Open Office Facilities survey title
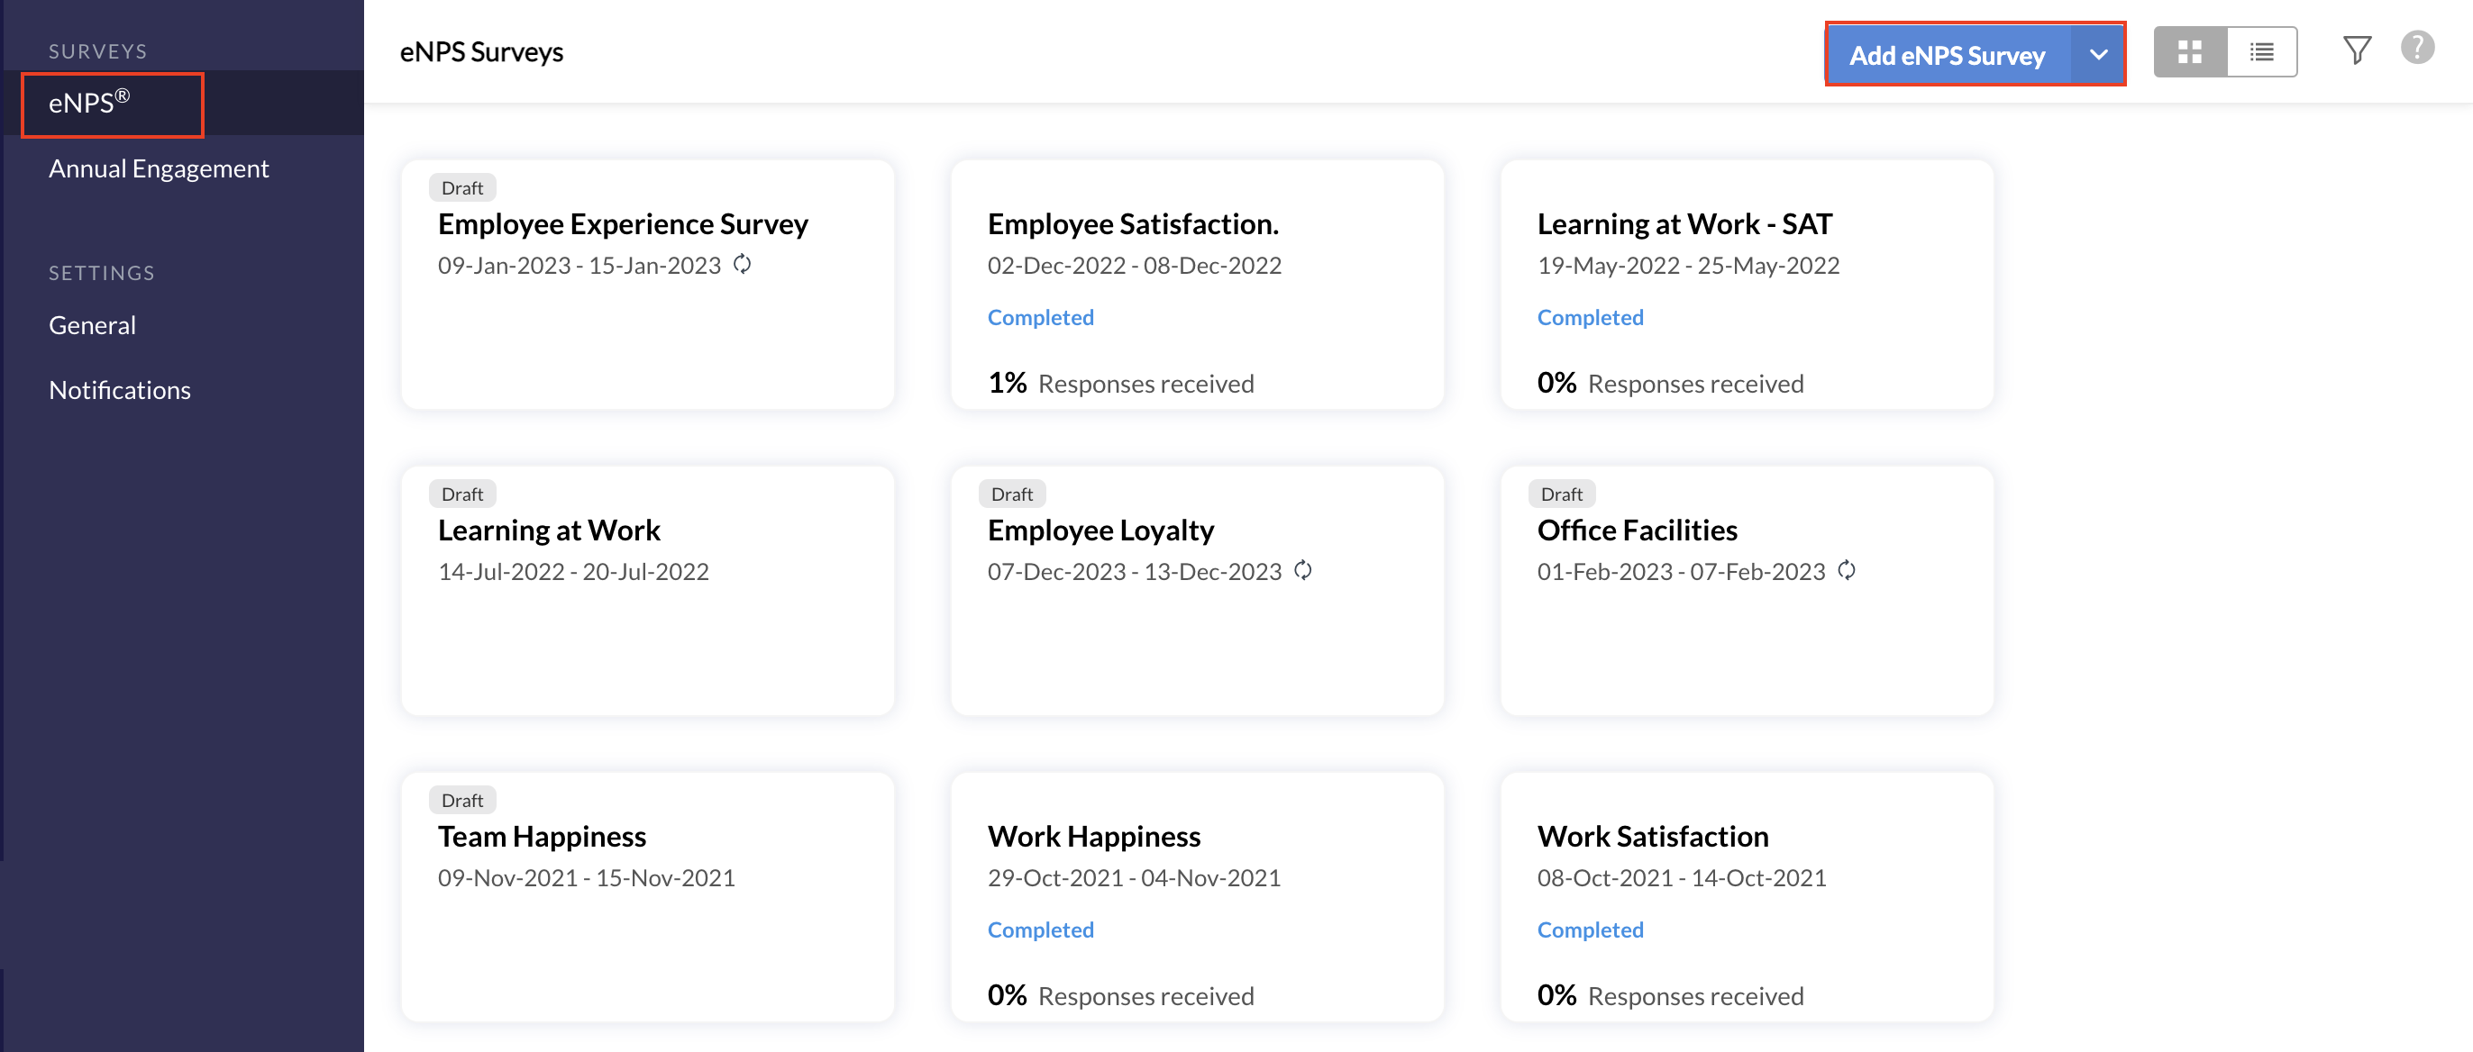This screenshot has height=1052, width=2473. (1637, 530)
